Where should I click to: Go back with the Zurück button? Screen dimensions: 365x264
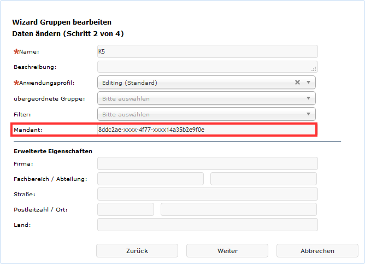[137, 251]
